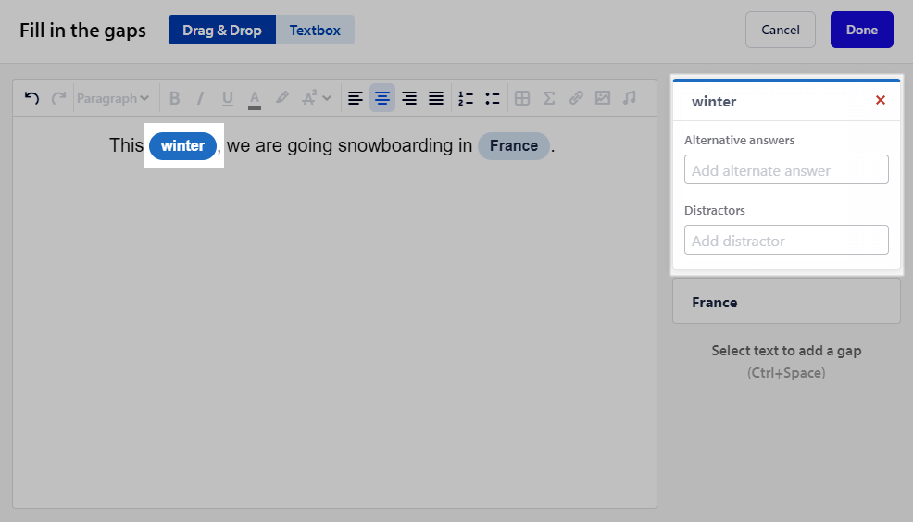
Task: Apply superscript font style
Action: pos(309,98)
